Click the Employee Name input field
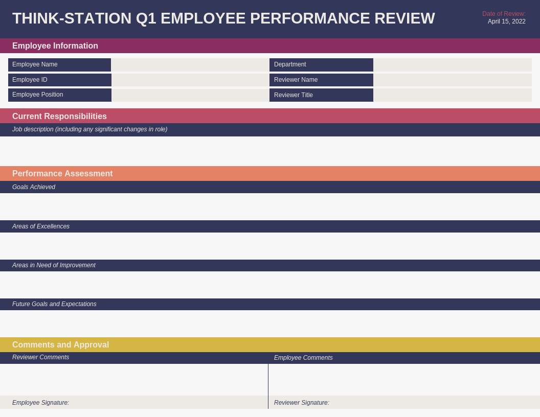The height and width of the screenshot is (417, 540). click(x=189, y=64)
